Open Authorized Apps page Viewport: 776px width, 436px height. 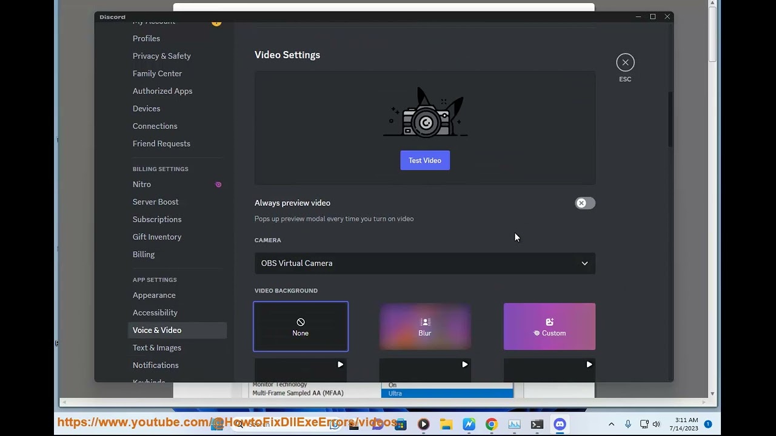162,91
